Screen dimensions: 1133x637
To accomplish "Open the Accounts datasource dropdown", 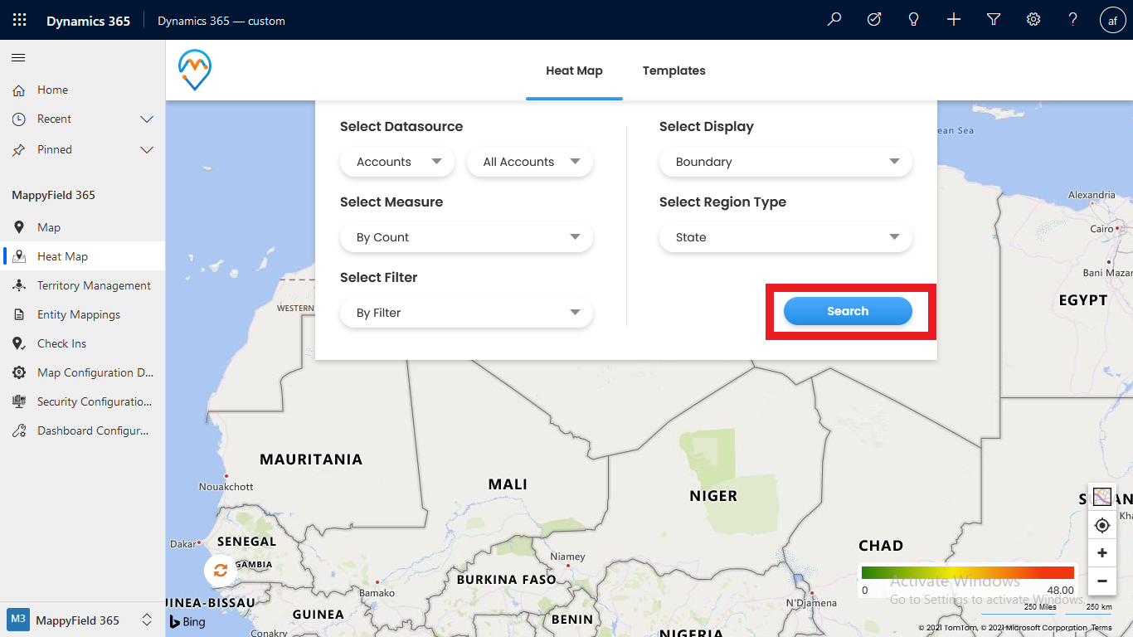I will pos(397,162).
